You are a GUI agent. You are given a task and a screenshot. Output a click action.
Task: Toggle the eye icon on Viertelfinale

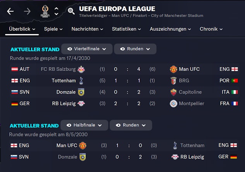click(70, 49)
